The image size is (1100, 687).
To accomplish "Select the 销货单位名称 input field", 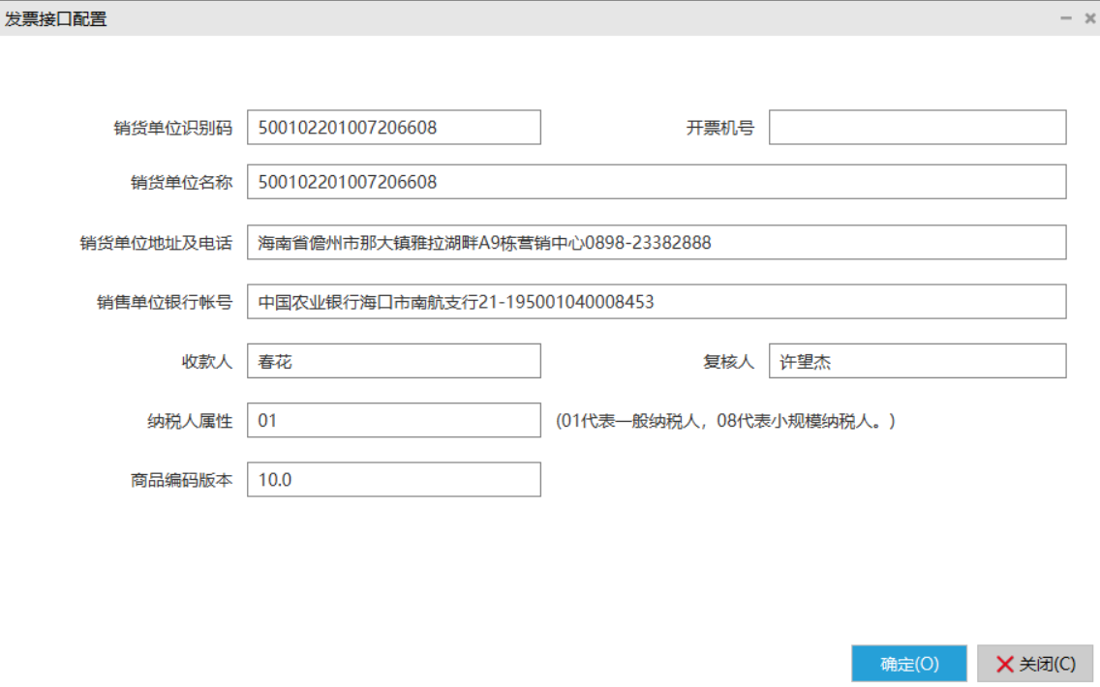I will click(656, 182).
